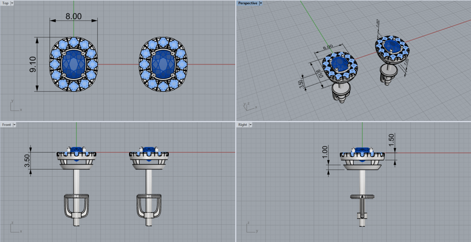The image size is (471, 242).
Task: Click the world axes icon in Top view
Action: pyautogui.click(x=15, y=106)
